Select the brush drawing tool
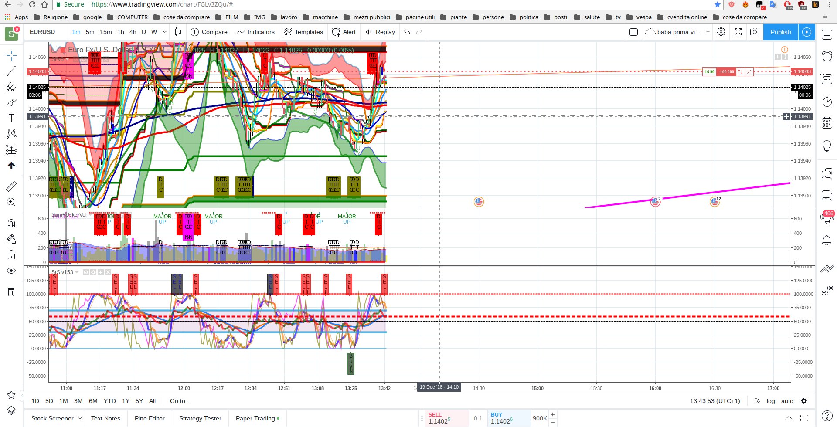This screenshot has height=427, width=837. pos(11,102)
